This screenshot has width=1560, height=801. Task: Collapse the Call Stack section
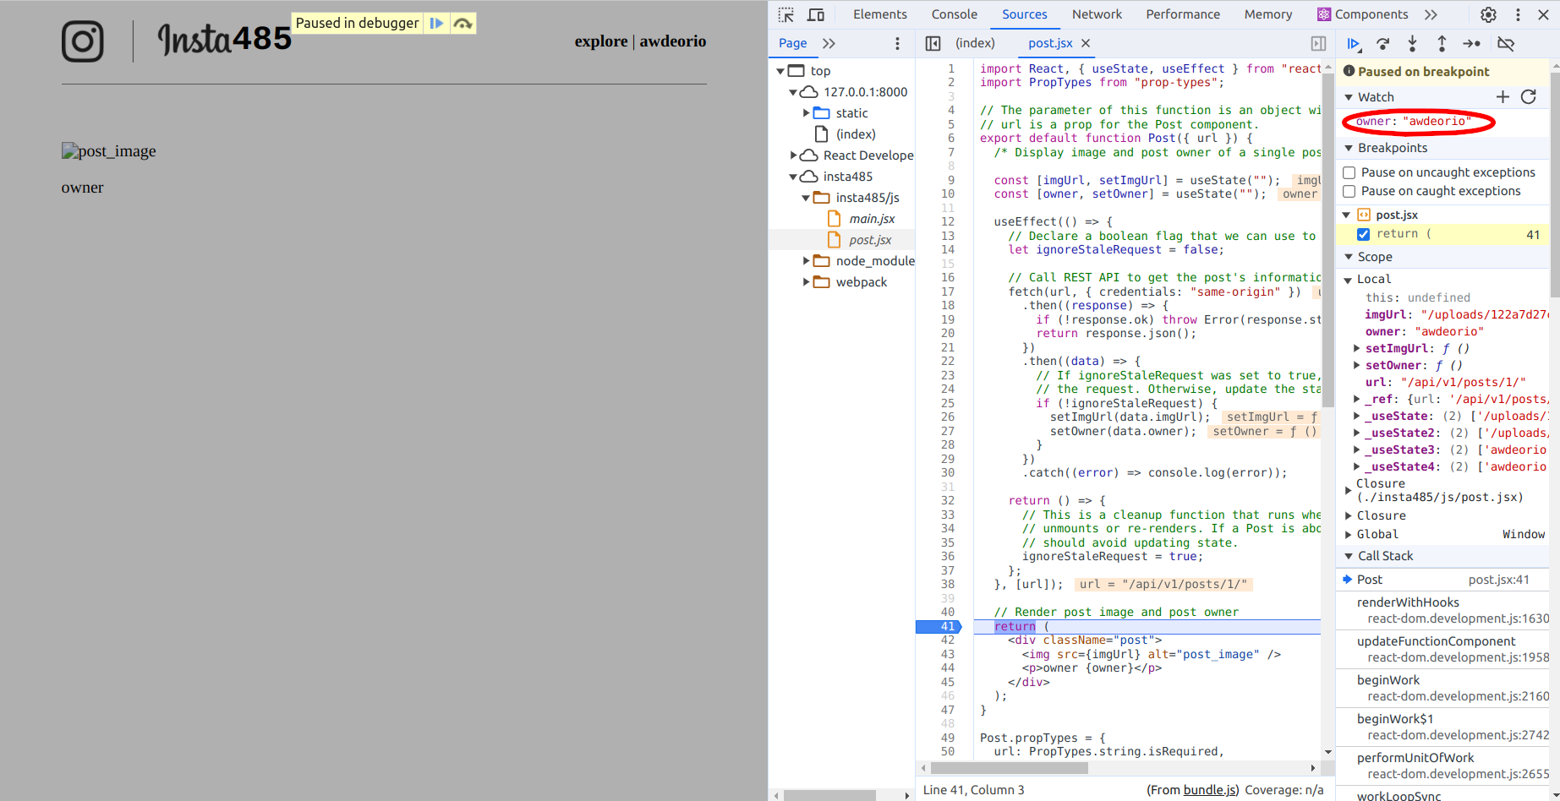1349,556
